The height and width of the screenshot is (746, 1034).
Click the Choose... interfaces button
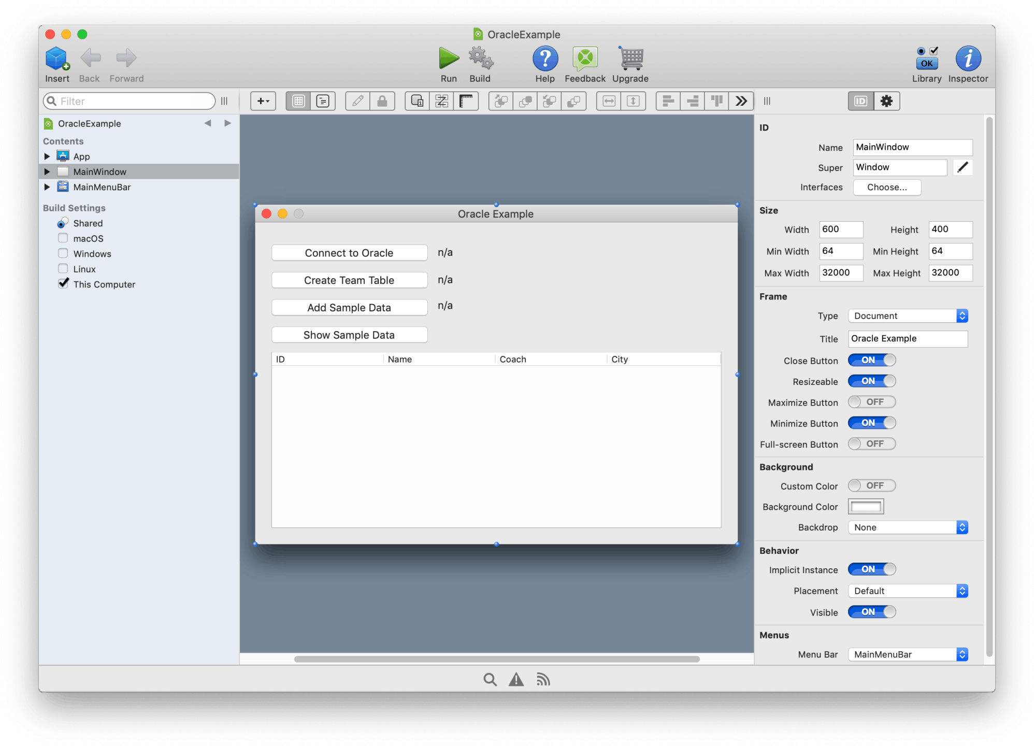pyautogui.click(x=886, y=188)
